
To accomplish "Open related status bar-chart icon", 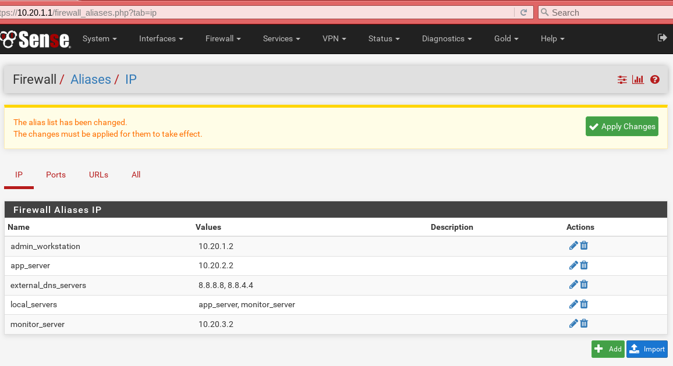I will pyautogui.click(x=638, y=79).
